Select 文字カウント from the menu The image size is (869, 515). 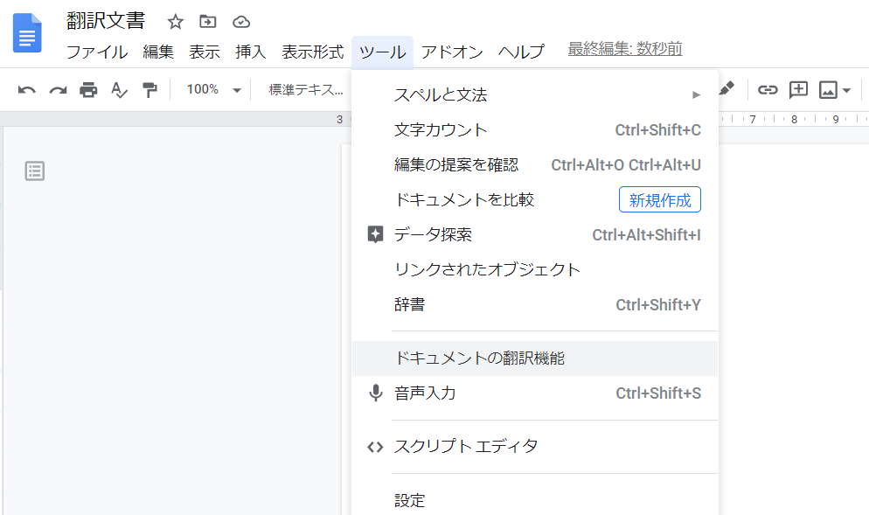click(535, 129)
